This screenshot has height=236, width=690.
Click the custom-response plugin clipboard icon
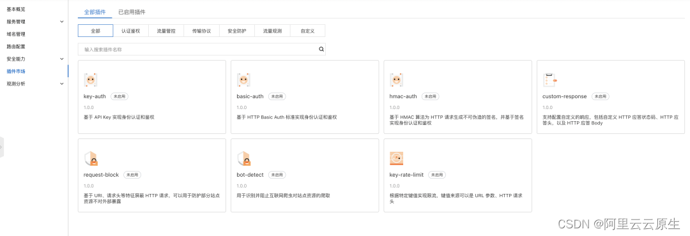tap(549, 80)
